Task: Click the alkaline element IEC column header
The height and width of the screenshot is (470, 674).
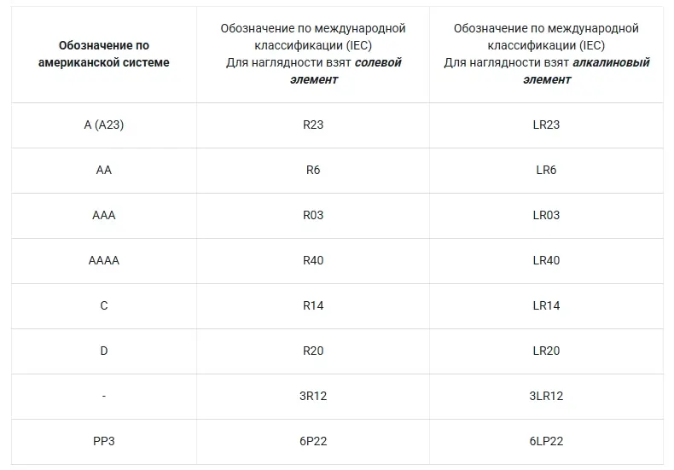Action: [546, 54]
